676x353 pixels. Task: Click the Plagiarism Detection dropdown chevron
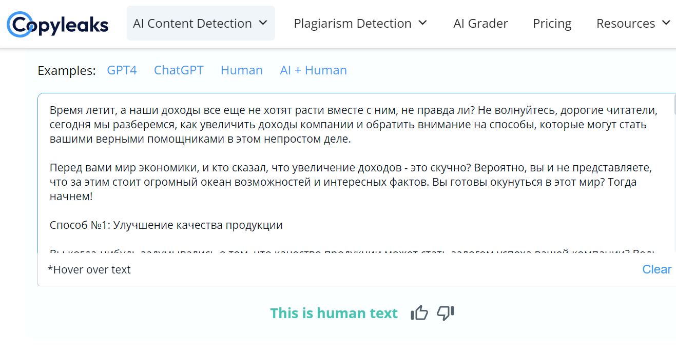coord(423,23)
